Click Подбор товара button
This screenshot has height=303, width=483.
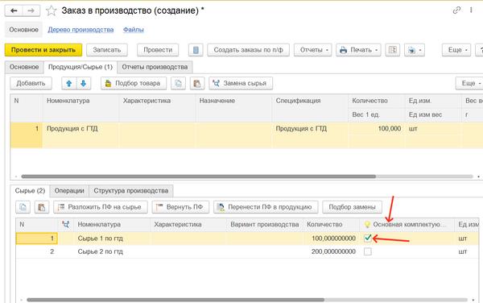pos(134,83)
